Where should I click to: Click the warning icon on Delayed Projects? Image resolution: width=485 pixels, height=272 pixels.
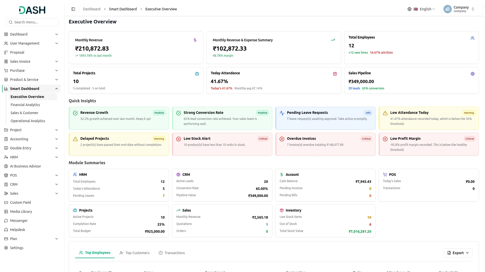tap(75, 139)
